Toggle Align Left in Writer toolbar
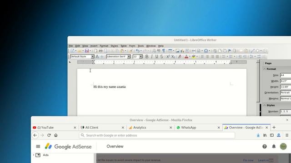 (x=202, y=57)
